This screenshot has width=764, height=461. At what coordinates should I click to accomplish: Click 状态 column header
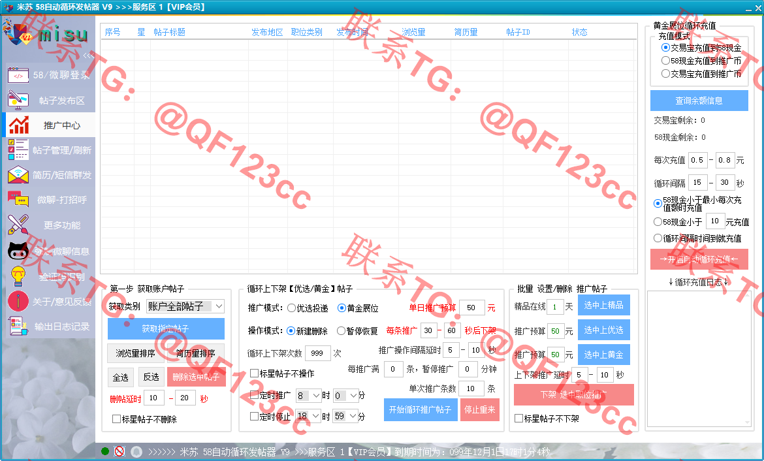579,32
